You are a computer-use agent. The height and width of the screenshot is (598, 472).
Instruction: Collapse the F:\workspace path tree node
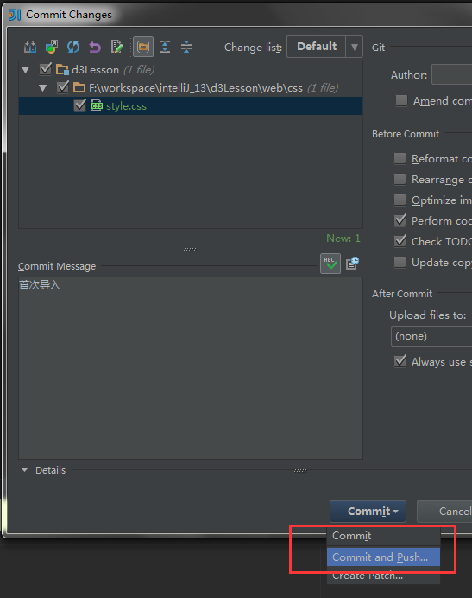coord(42,88)
